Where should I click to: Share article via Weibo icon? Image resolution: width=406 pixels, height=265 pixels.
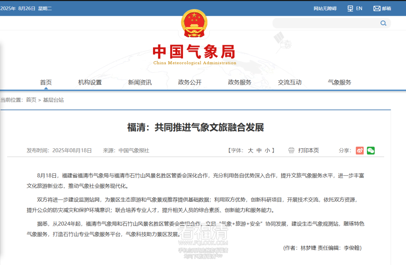[360, 151]
